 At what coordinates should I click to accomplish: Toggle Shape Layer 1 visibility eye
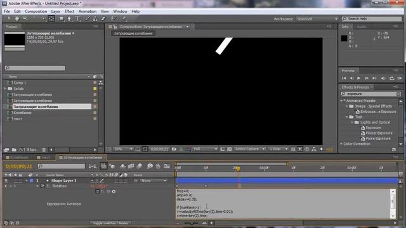6,180
